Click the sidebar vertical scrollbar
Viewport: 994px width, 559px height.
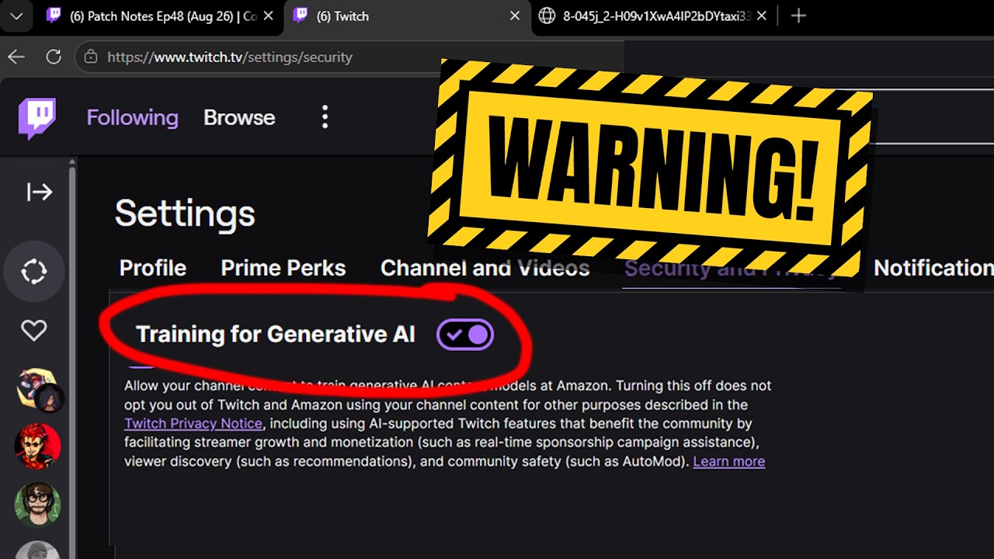tap(73, 357)
